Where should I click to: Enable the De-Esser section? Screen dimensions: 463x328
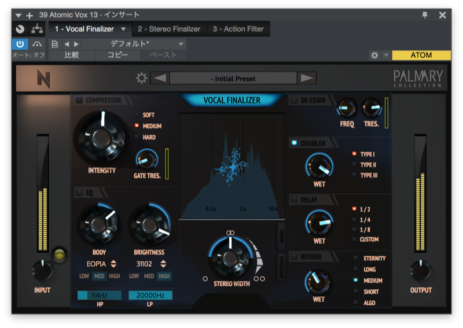(x=294, y=101)
